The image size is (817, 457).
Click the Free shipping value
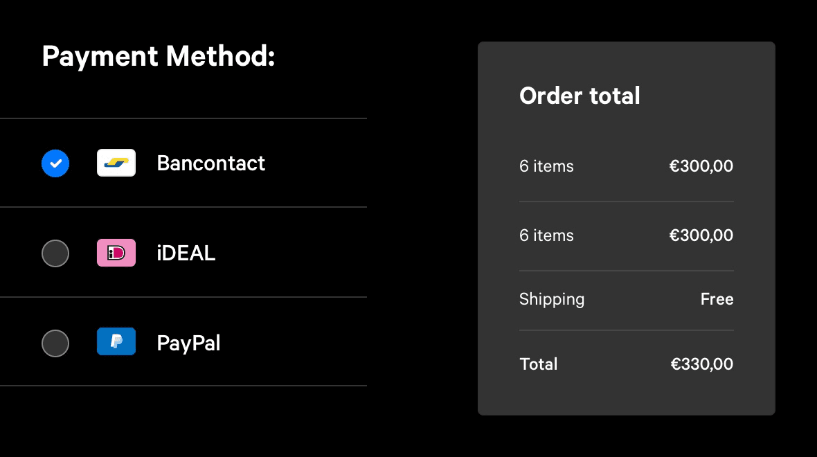pos(717,299)
